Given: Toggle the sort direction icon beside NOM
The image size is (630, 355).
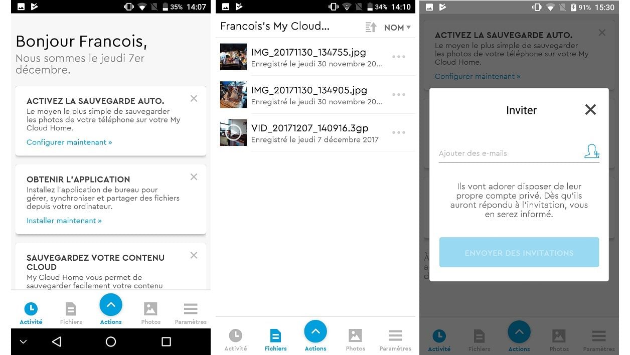Looking at the screenshot, I should [371, 28].
